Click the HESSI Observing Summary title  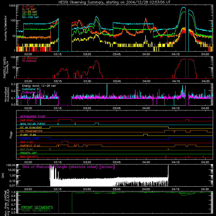(114, 2)
